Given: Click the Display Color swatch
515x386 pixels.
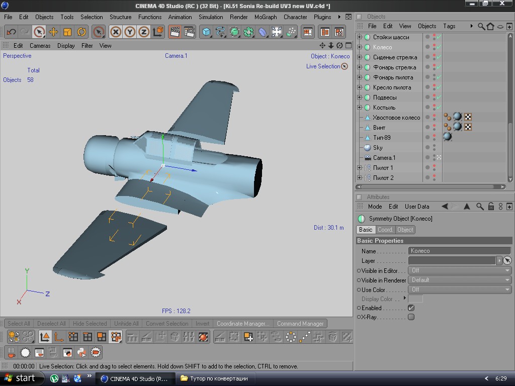Looking at the screenshot, I should click(415, 299).
